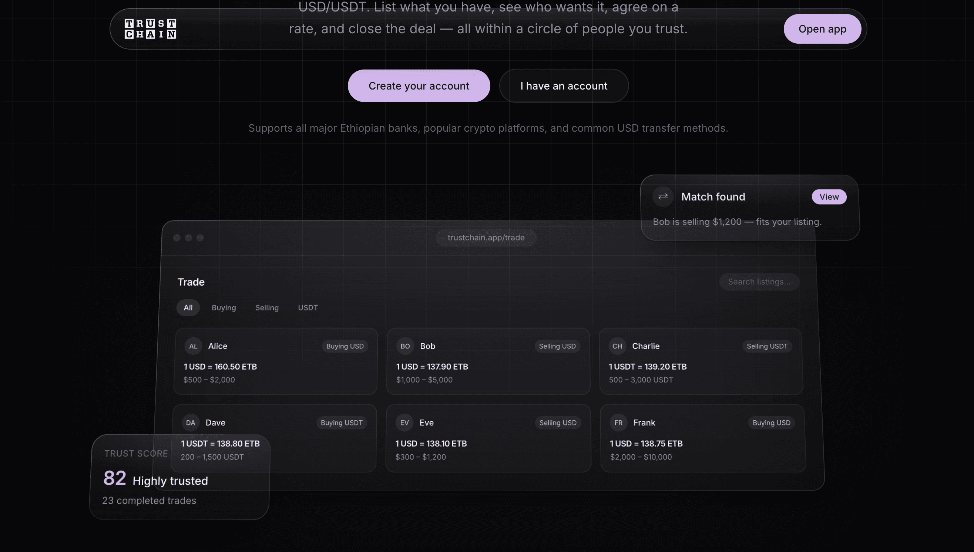The image size is (974, 552).
Task: Select the All filter tab
Action: click(188, 307)
